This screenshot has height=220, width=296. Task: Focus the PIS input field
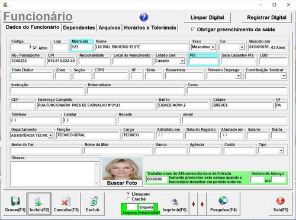click(203, 61)
